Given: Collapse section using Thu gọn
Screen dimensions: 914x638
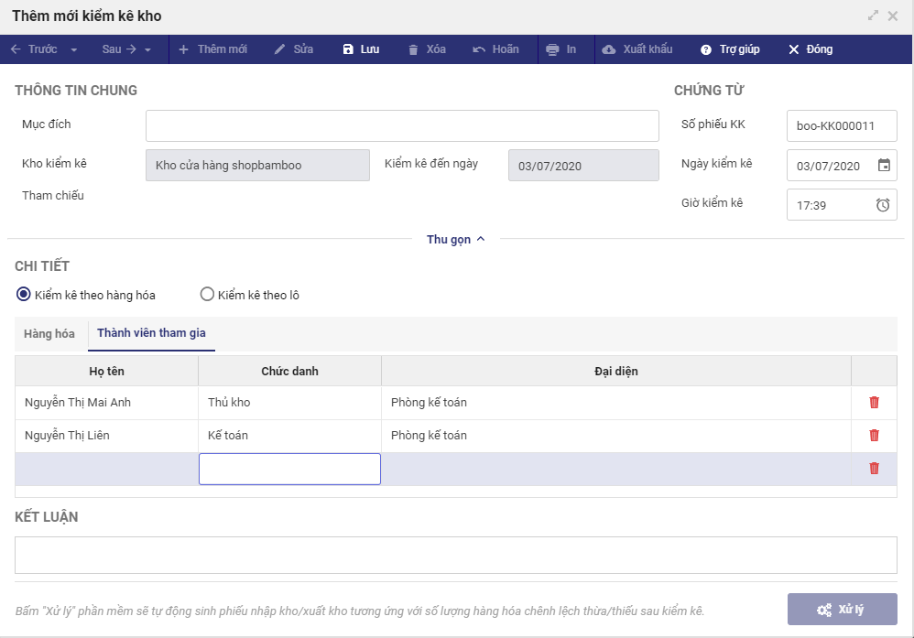Looking at the screenshot, I should pyautogui.click(x=455, y=239).
